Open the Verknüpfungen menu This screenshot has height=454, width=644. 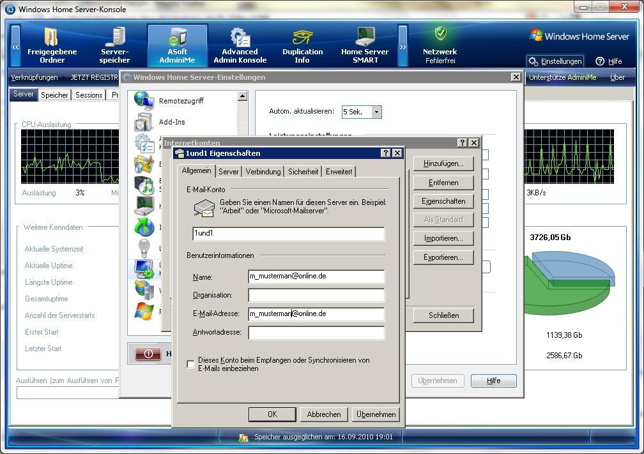point(34,77)
